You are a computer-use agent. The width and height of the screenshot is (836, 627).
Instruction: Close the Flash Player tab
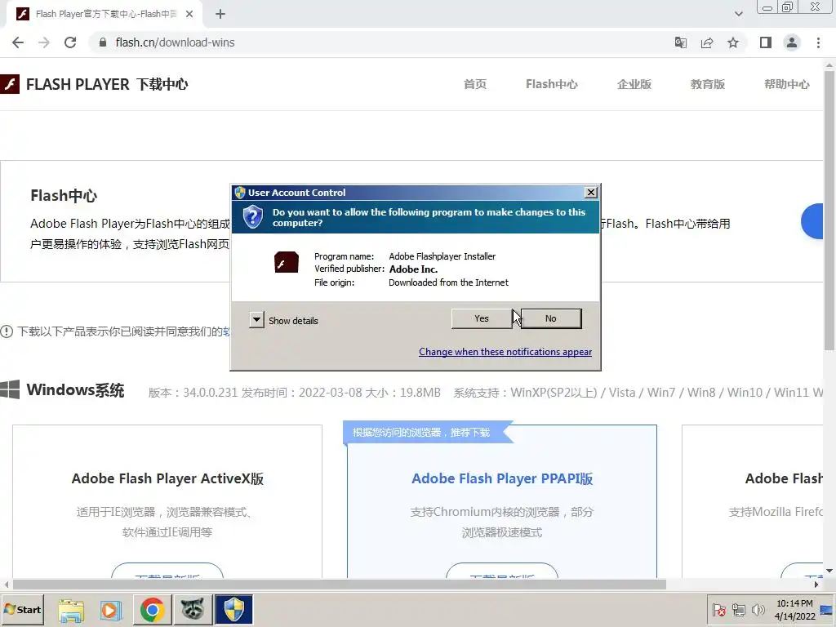tap(189, 15)
